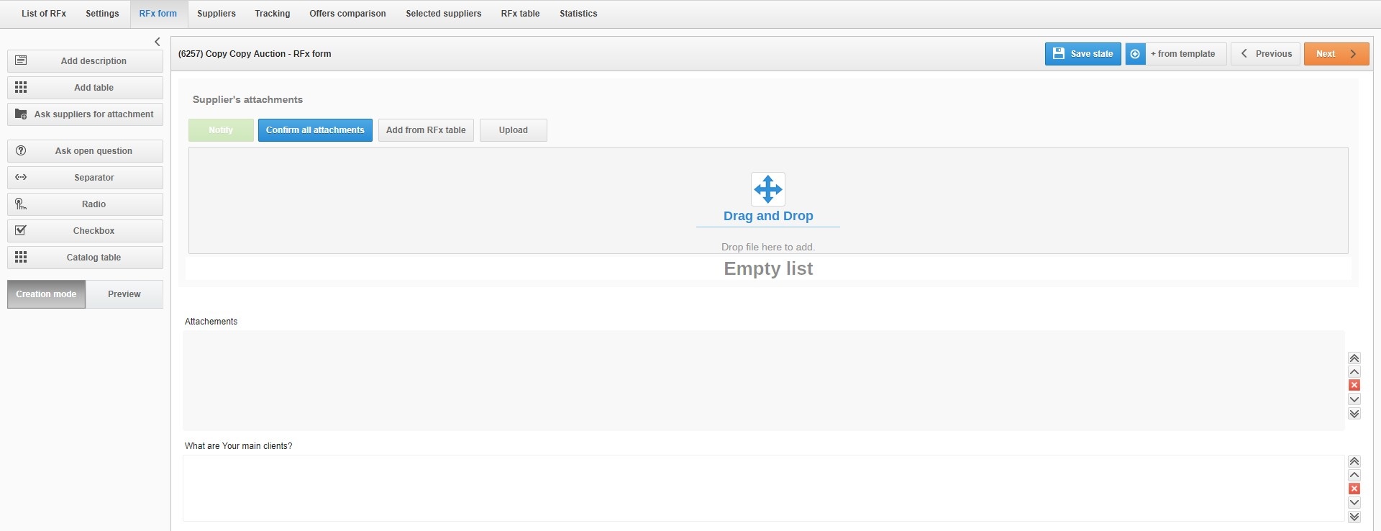Screen dimensions: 1381x531
Task: Click the Ask open question mark icon
Action: 21,151
